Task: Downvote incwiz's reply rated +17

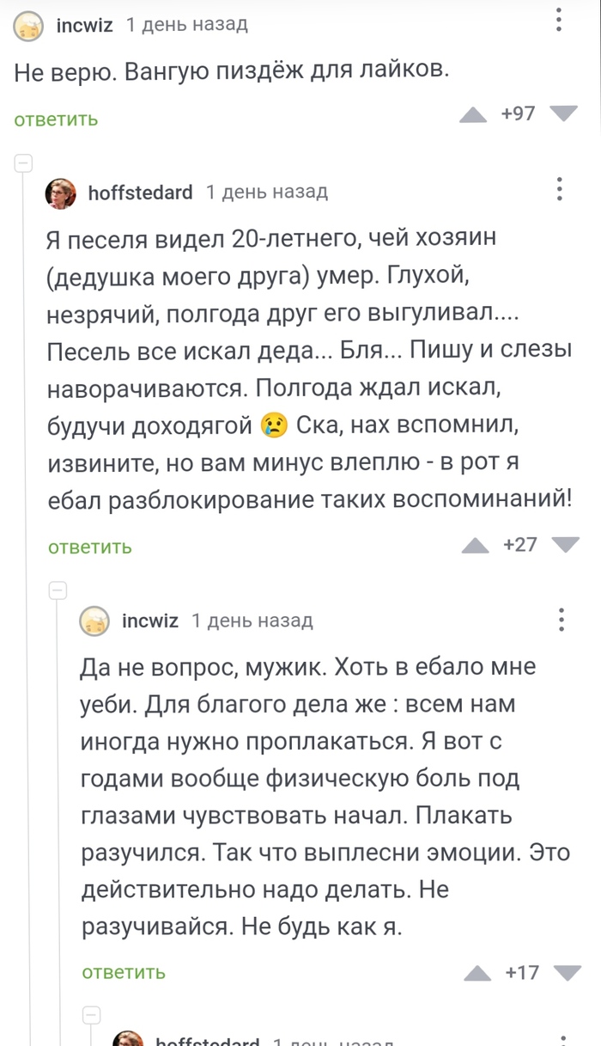Action: pyautogui.click(x=567, y=972)
